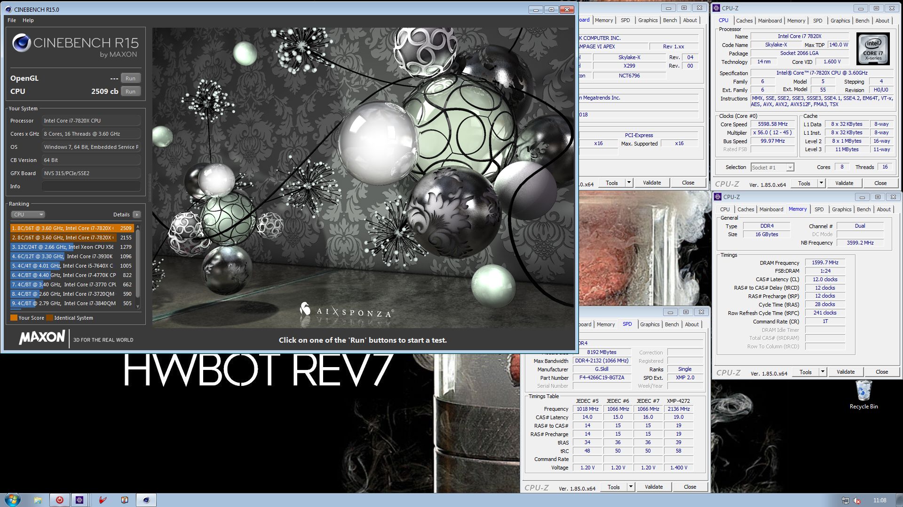The width and height of the screenshot is (903, 507).
Task: Open the Socket #1 selection dropdown
Action: point(772,168)
